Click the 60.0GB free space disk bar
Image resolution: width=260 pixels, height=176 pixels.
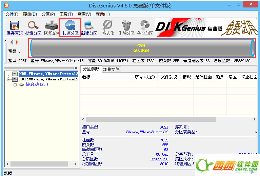click(x=143, y=48)
